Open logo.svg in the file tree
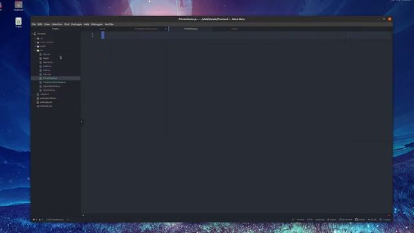Viewport: 414px width, 233px height. [47, 74]
